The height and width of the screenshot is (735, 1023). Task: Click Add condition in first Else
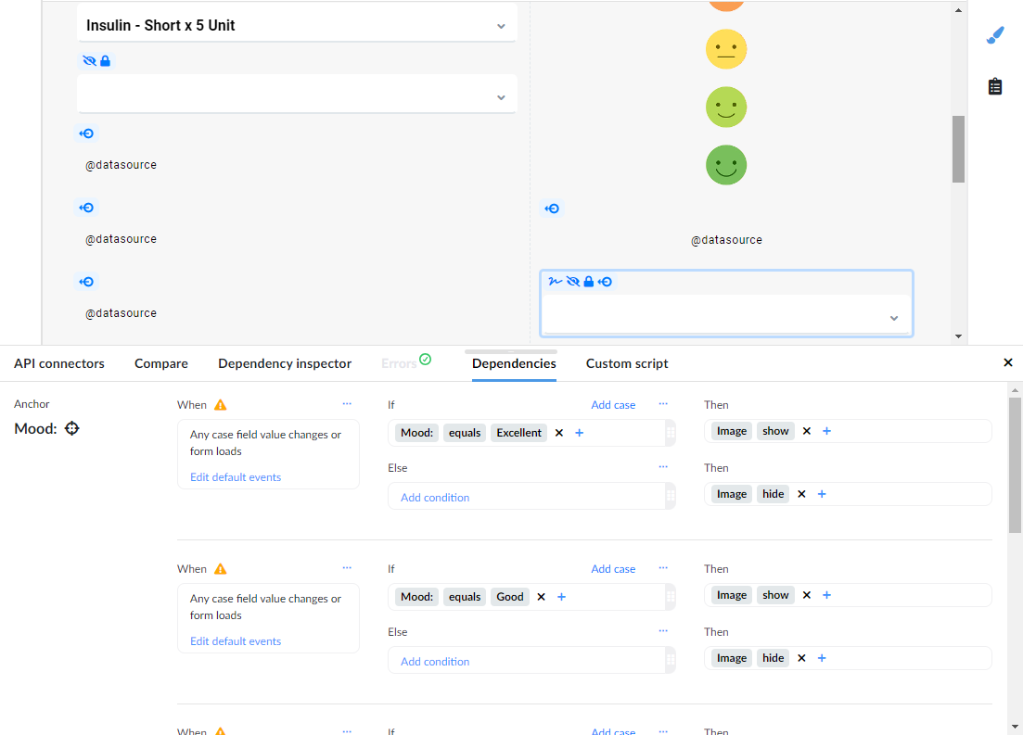[435, 498]
